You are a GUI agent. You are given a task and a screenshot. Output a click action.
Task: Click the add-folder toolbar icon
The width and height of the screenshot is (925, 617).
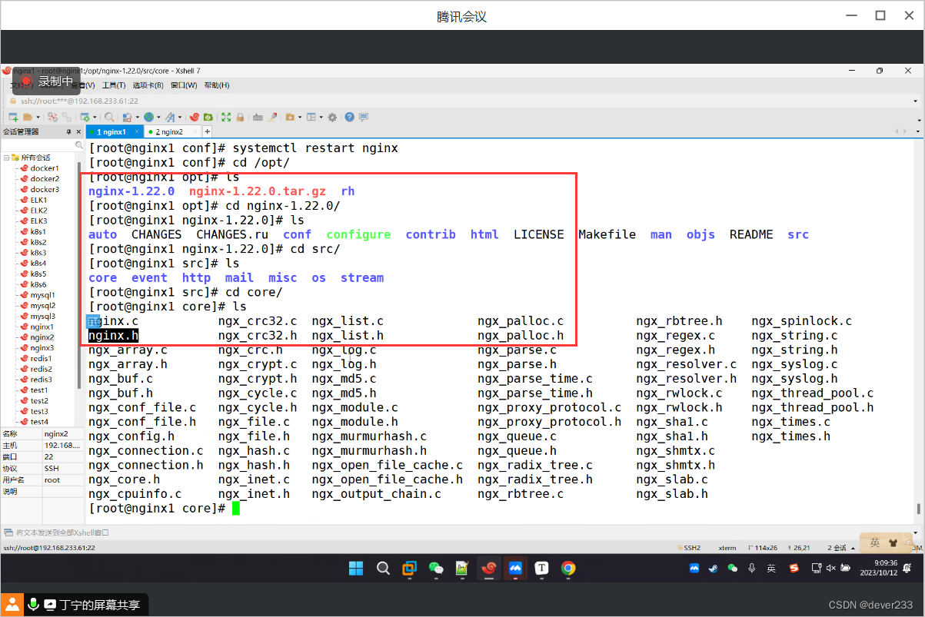(x=290, y=118)
